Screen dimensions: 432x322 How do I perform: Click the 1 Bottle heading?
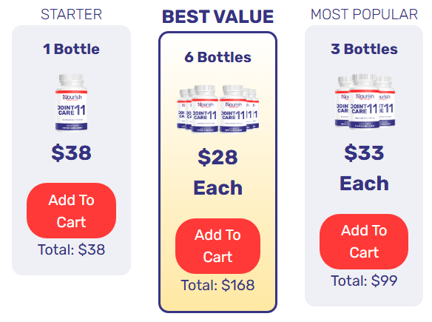coord(71,49)
